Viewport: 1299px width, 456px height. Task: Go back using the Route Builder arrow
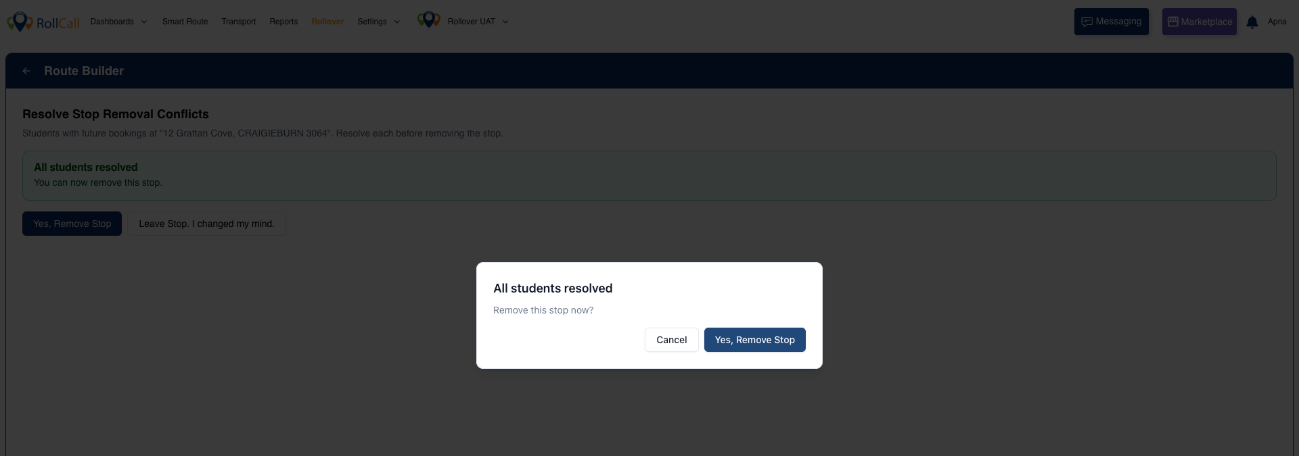pyautogui.click(x=26, y=71)
